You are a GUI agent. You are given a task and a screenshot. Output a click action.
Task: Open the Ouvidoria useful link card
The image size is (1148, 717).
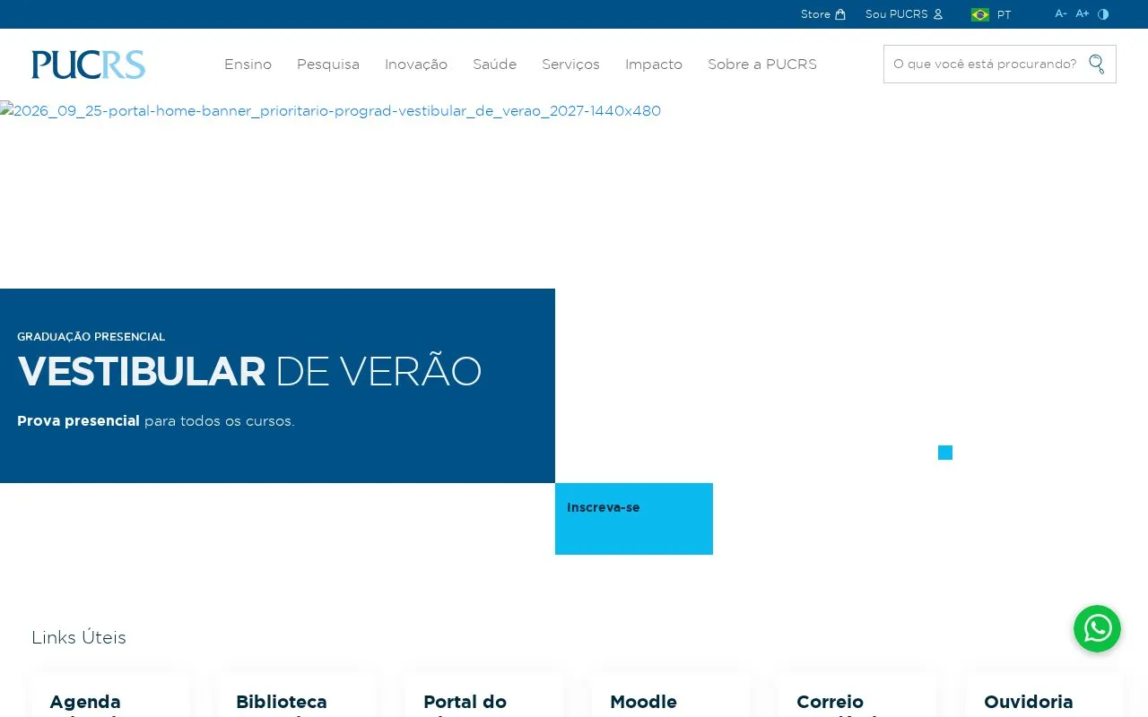[x=1045, y=695]
